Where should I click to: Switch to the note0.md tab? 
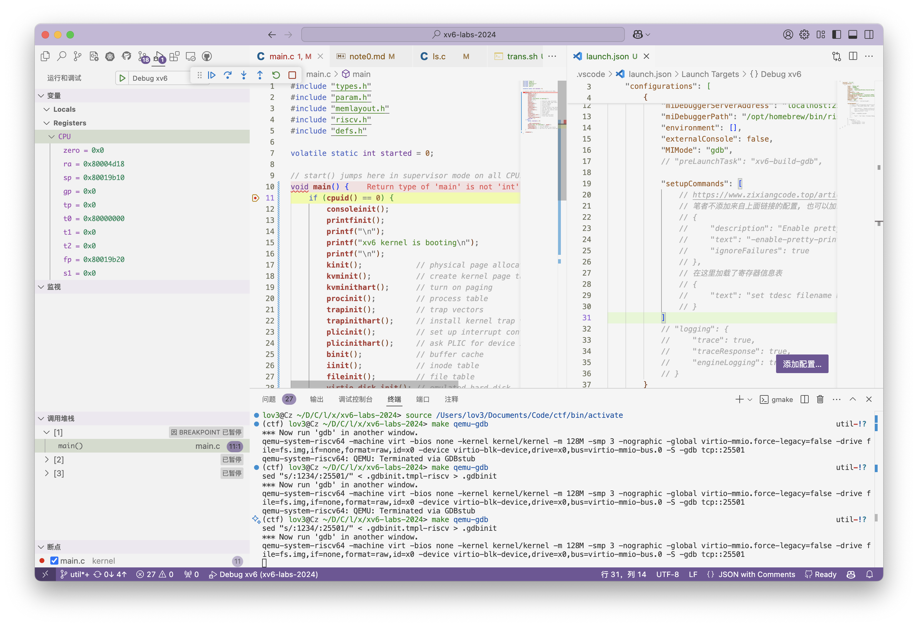(x=366, y=56)
